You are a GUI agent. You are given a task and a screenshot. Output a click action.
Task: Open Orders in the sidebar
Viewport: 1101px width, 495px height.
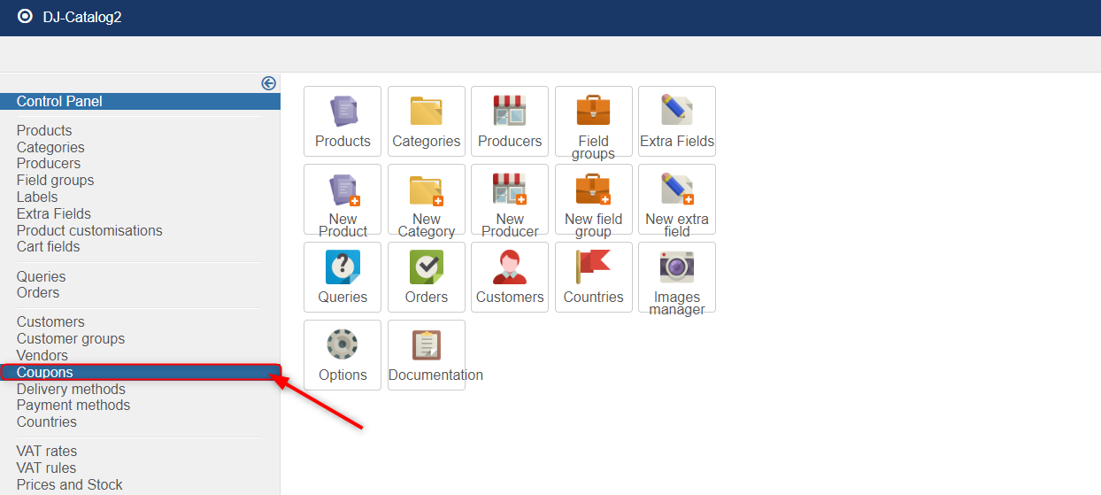click(x=38, y=292)
